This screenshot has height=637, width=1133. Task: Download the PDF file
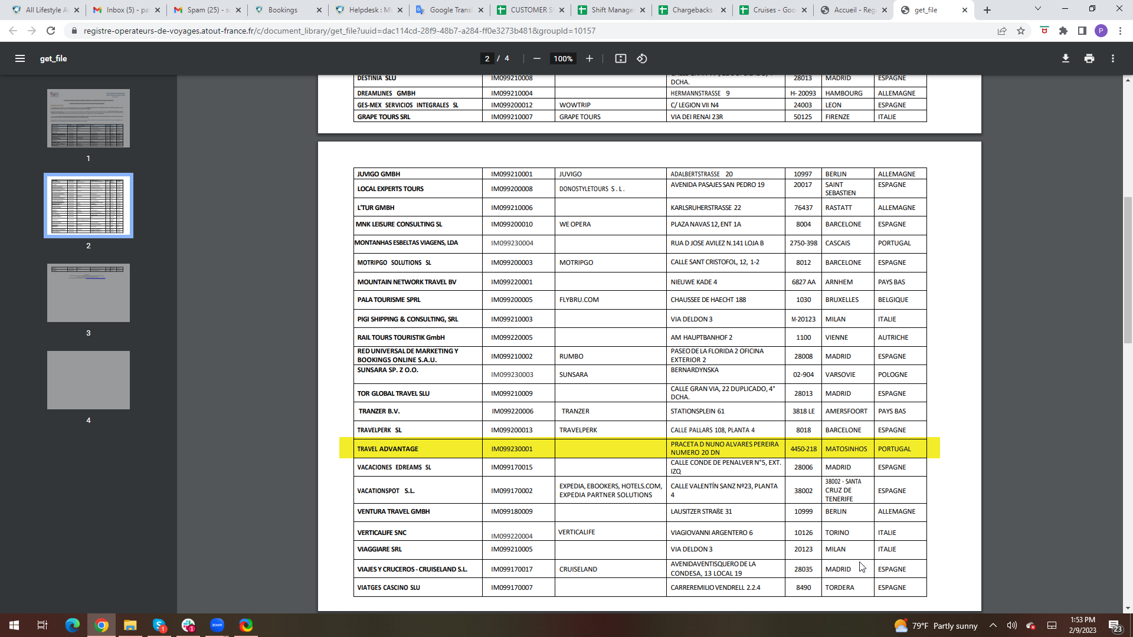(x=1066, y=58)
